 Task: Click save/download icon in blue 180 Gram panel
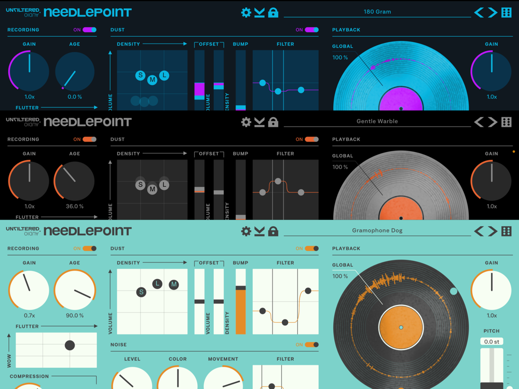[x=259, y=12]
